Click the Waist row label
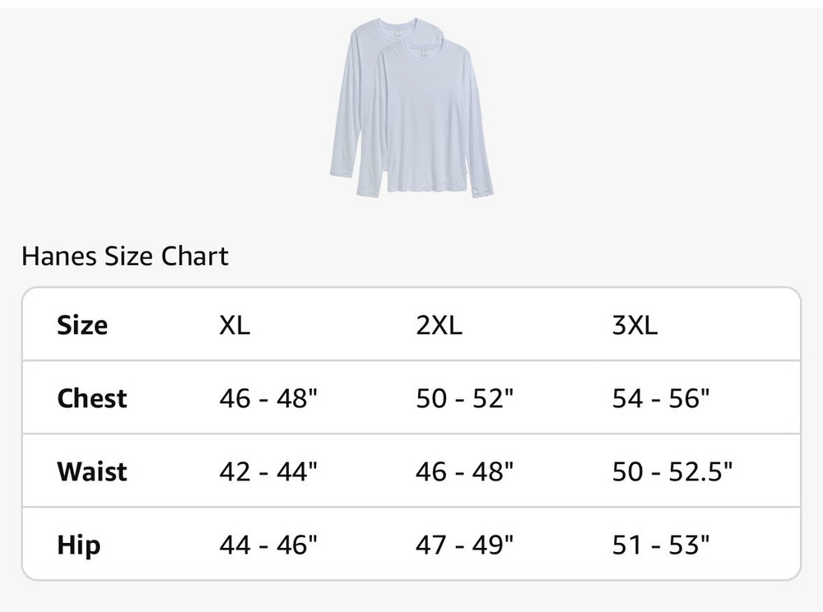Screen dimensions: 823x612 point(92,471)
